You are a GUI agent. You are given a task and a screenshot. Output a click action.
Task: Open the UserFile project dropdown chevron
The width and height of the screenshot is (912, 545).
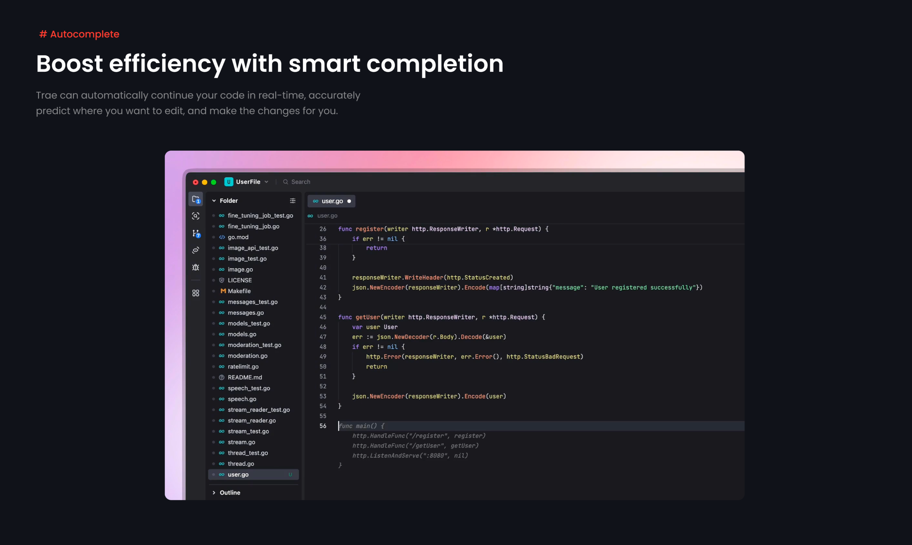[267, 182]
